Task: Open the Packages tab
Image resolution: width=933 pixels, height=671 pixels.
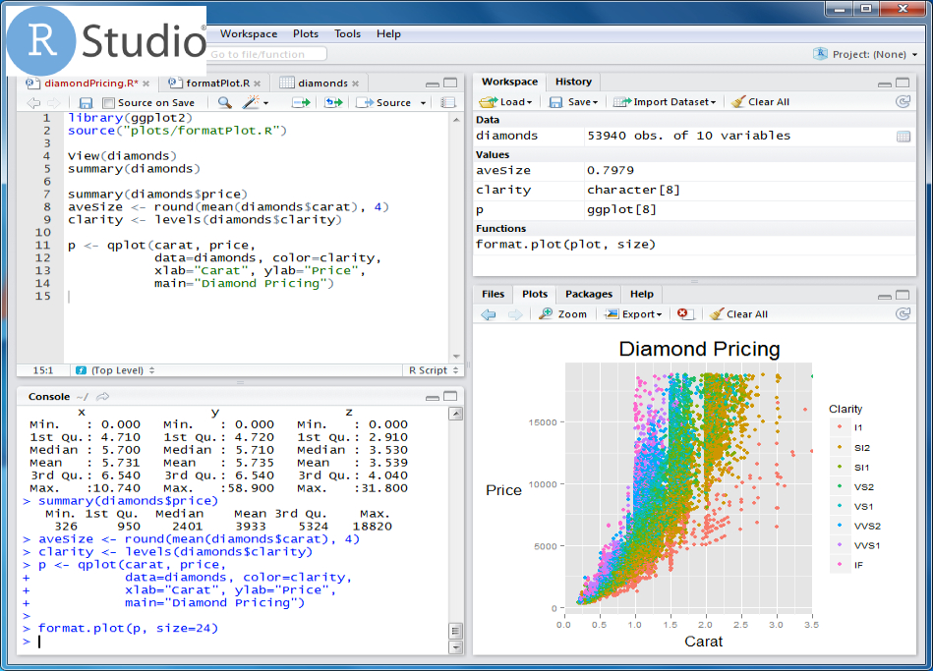Action: [589, 294]
